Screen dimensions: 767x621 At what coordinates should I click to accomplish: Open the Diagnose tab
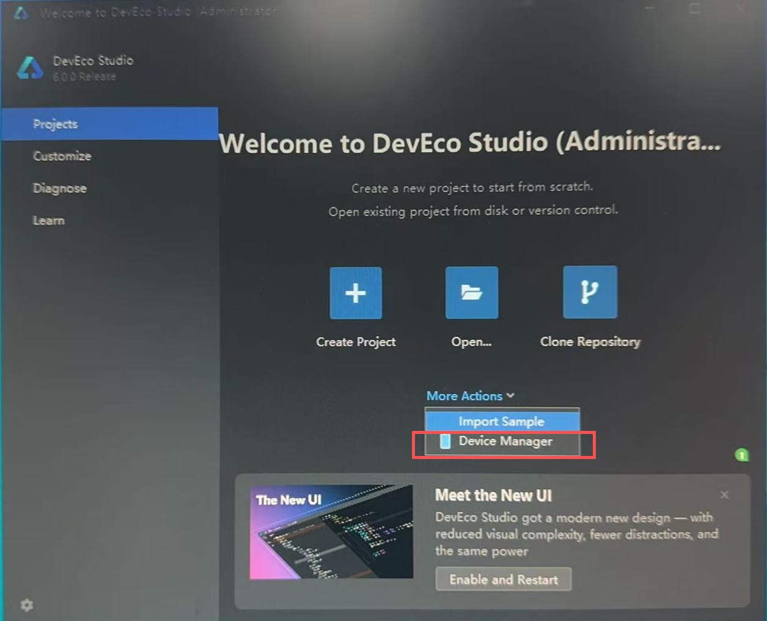point(109,188)
